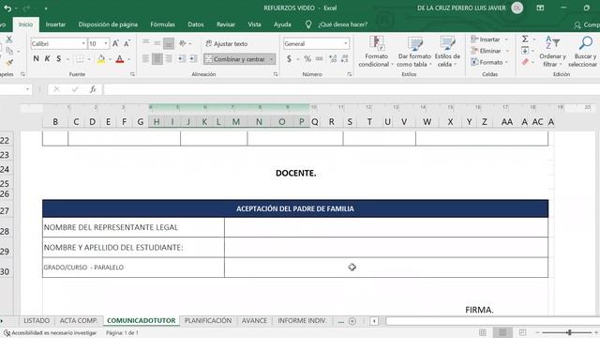Toggle Ajustar texto wrap option
The height and width of the screenshot is (338, 600).
(x=227, y=44)
